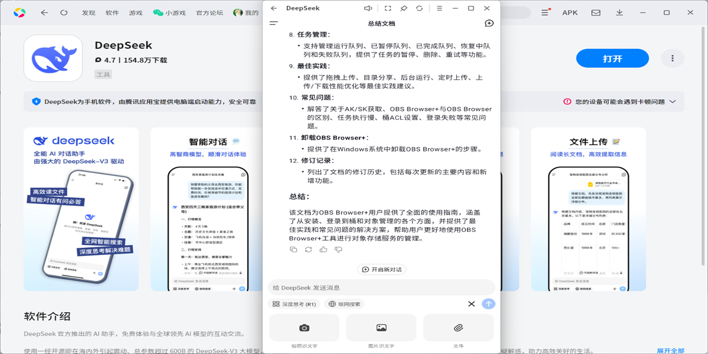Expand the device lag warning dropdown
The width and height of the screenshot is (708, 354).
(672, 101)
